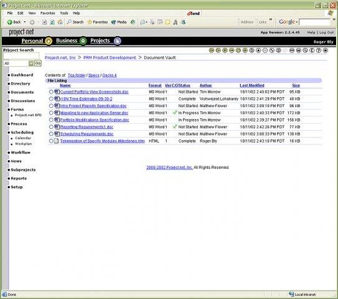Open the IE Search toolbar button
The image size is (338, 299).
coord(75,22)
